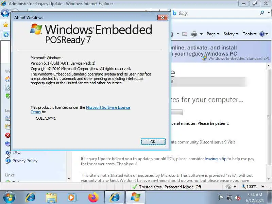Click OK in About Windows dialog

[x=153, y=142]
